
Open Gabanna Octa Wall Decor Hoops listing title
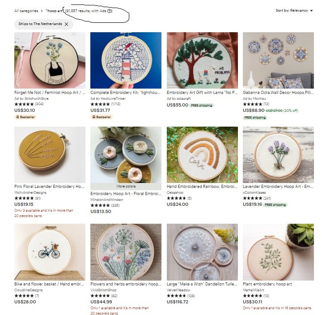coord(278,93)
